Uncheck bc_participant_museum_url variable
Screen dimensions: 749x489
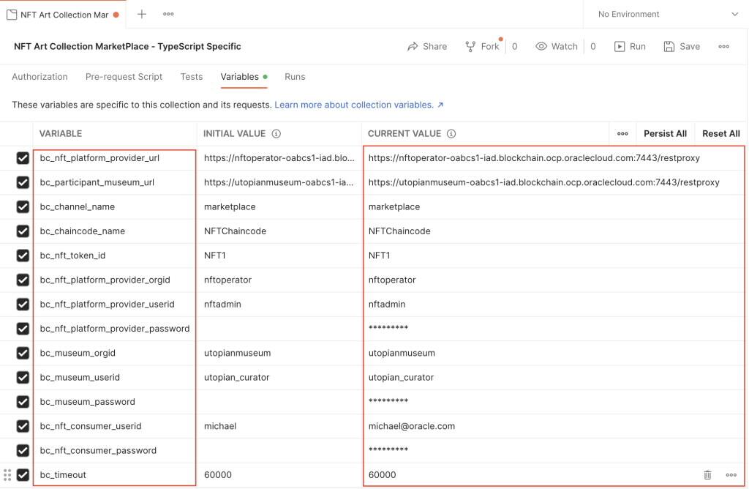click(x=23, y=182)
